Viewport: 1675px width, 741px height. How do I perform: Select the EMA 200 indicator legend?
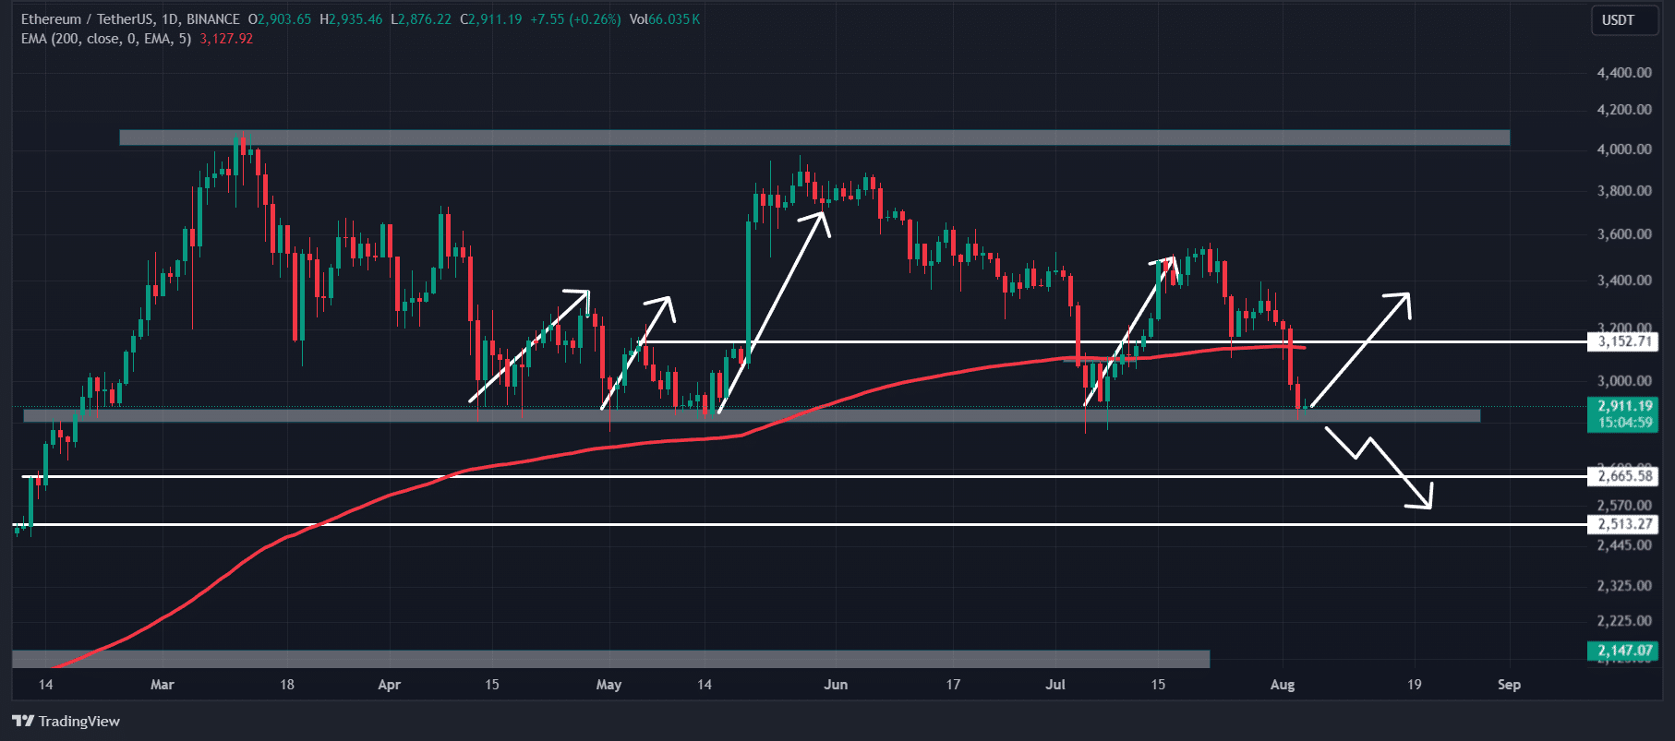click(106, 39)
